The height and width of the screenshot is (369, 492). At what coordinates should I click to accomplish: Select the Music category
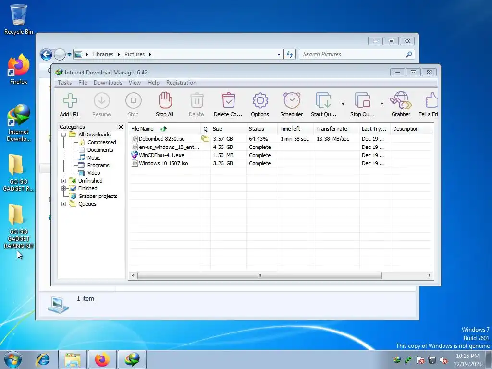pos(94,158)
